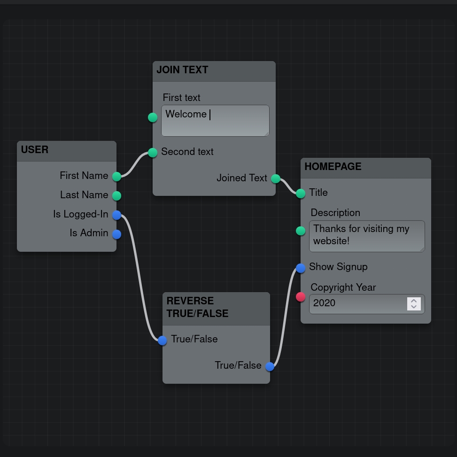Screen dimensions: 457x457
Task: Select the HOMEPAGE node header
Action: (366, 168)
